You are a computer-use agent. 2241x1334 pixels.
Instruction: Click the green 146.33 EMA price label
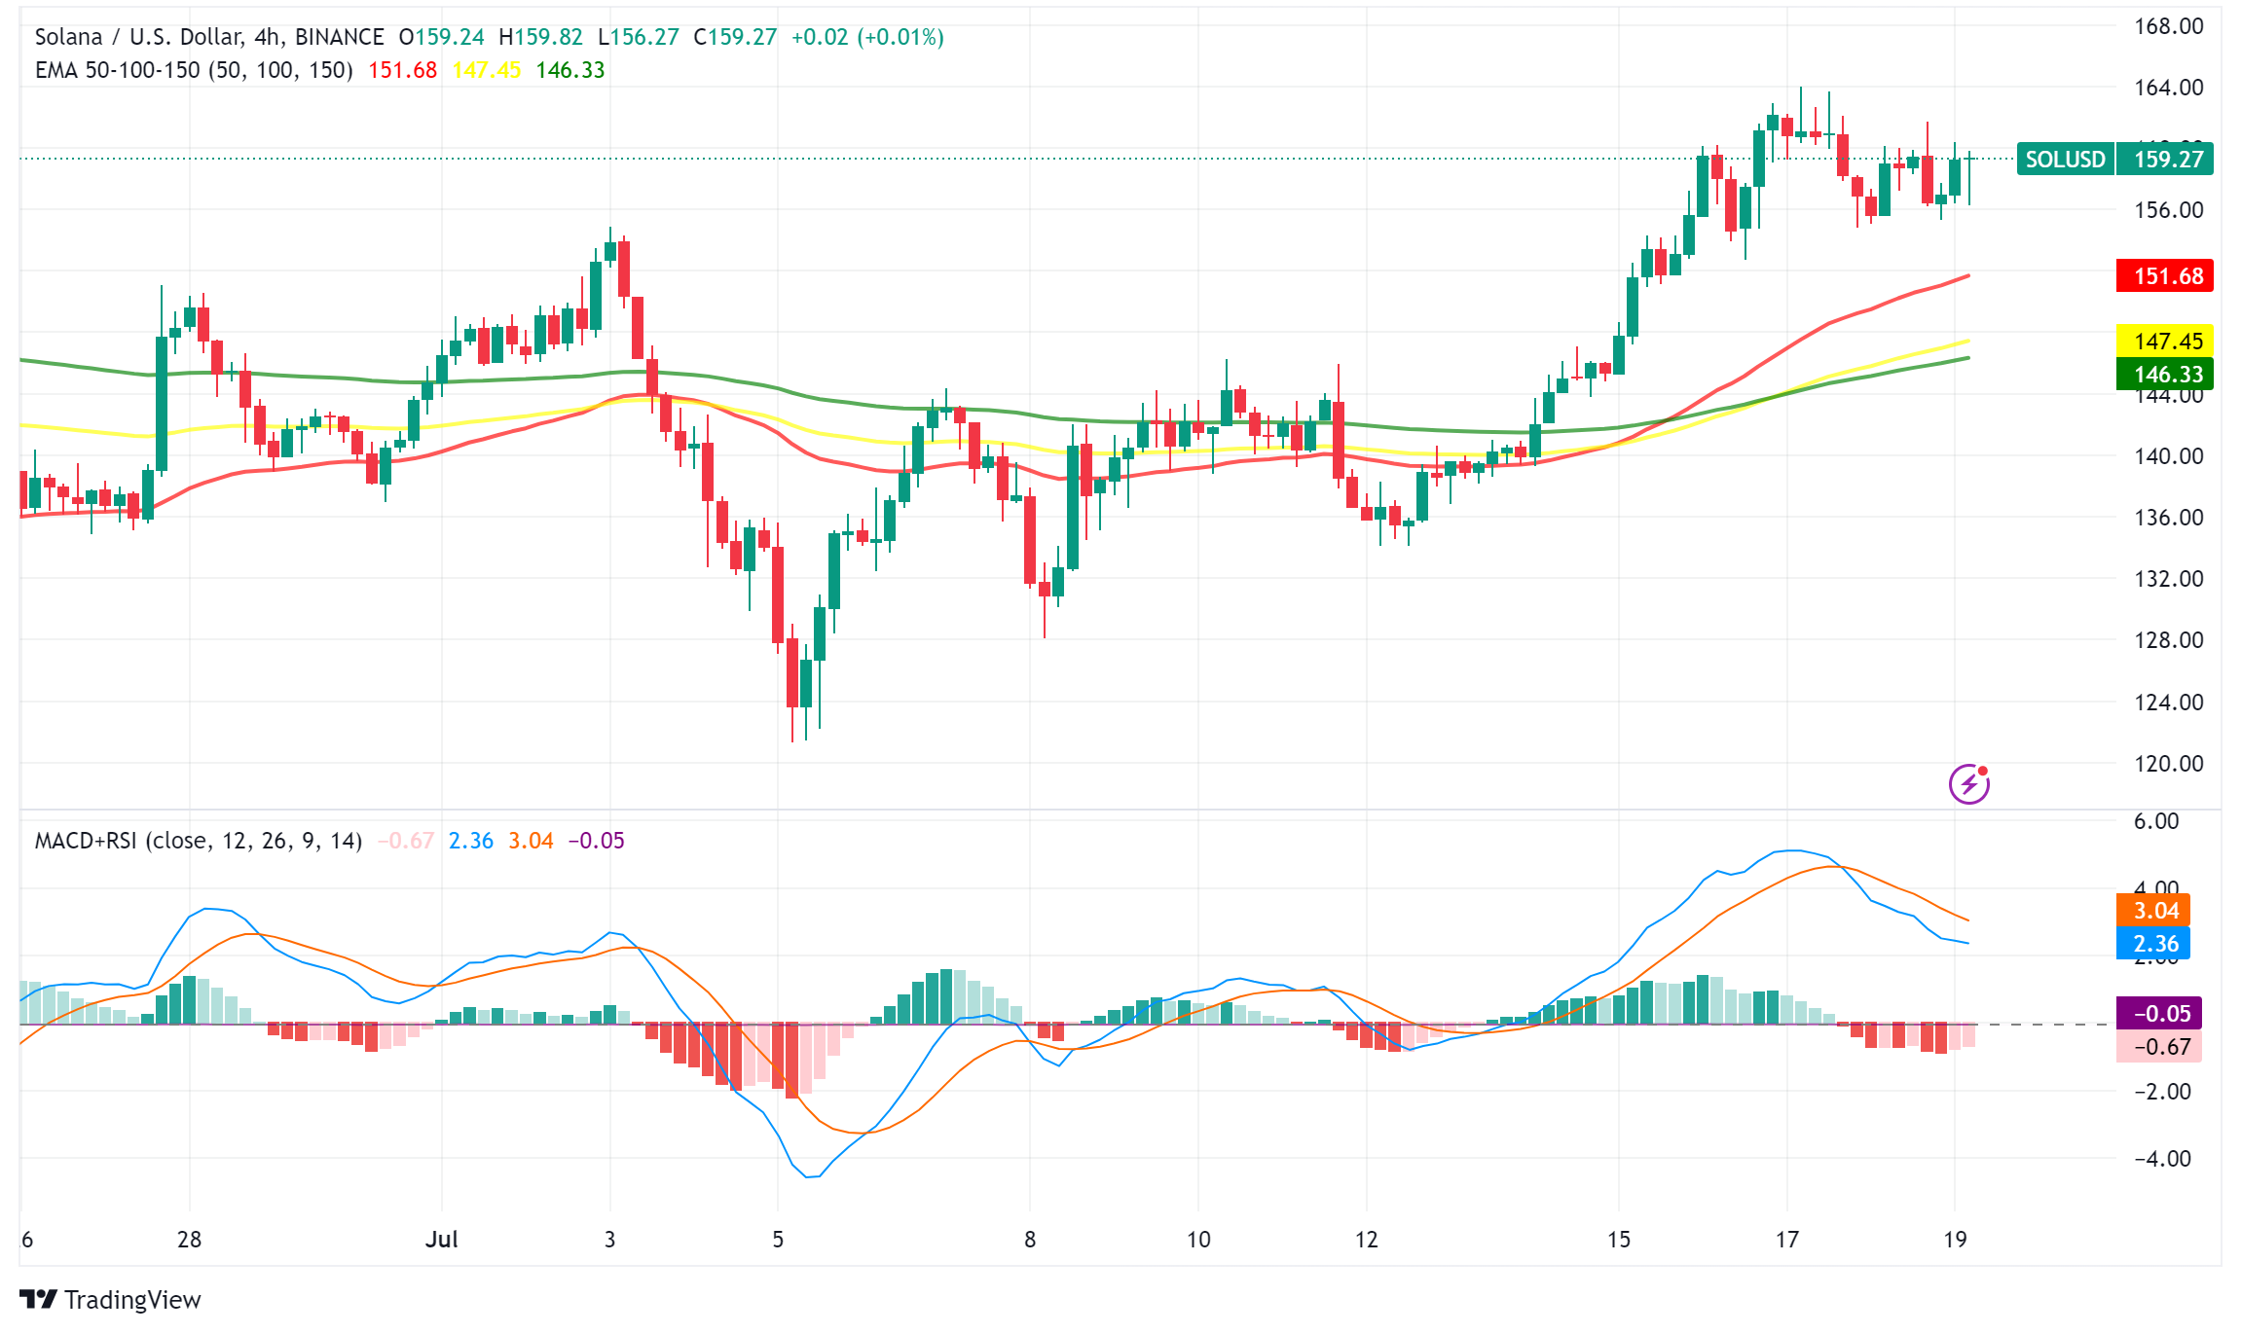click(x=2165, y=375)
